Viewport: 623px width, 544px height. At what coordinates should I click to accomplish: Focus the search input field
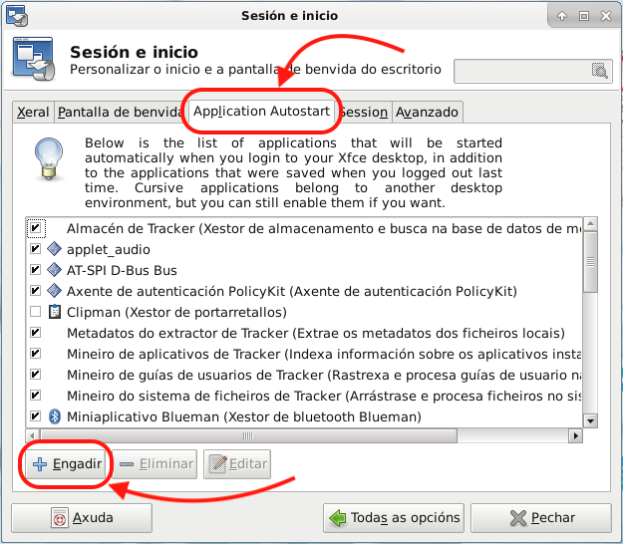pos(522,71)
